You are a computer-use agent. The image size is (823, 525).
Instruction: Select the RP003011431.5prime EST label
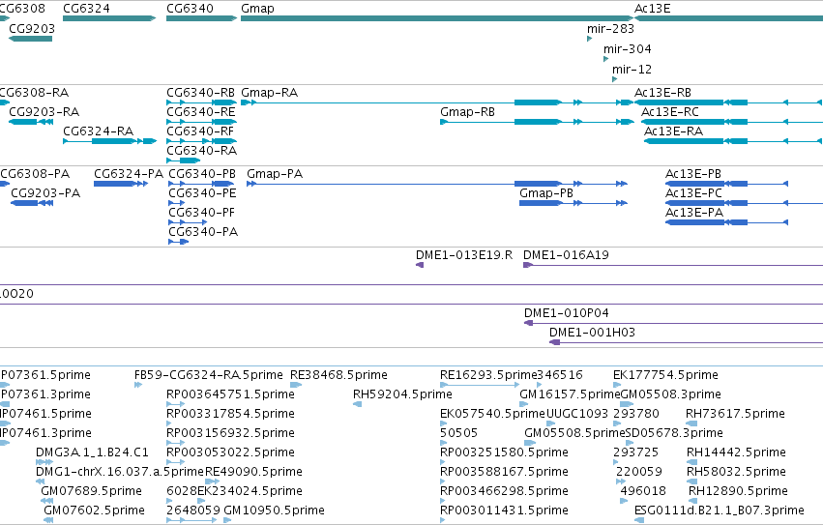pos(505,510)
